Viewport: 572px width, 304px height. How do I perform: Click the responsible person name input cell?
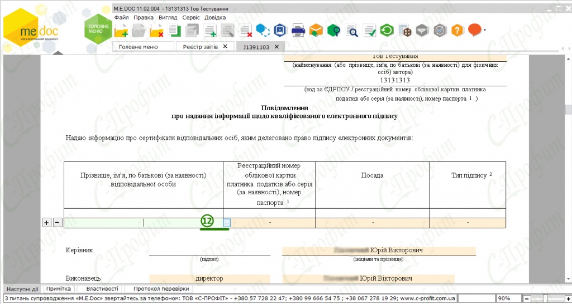pyautogui.click(x=144, y=223)
